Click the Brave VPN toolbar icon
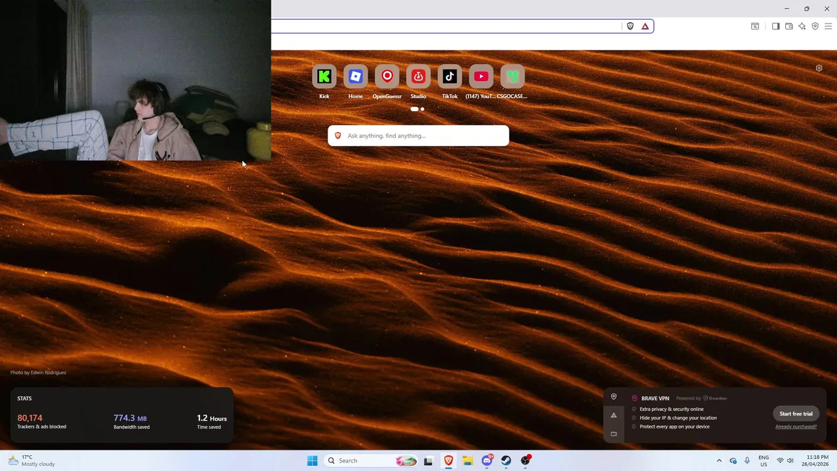The height and width of the screenshot is (471, 837). pos(815,26)
